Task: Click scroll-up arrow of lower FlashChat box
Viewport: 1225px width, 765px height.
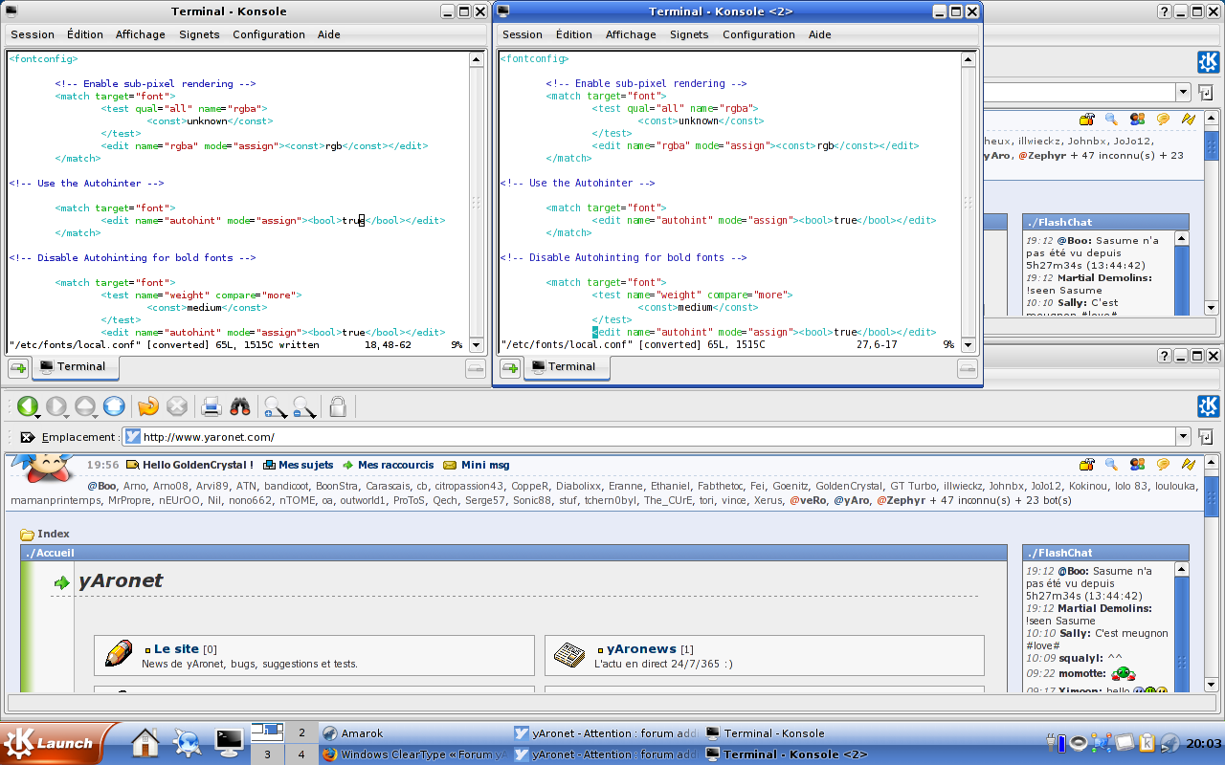Action: [1181, 571]
